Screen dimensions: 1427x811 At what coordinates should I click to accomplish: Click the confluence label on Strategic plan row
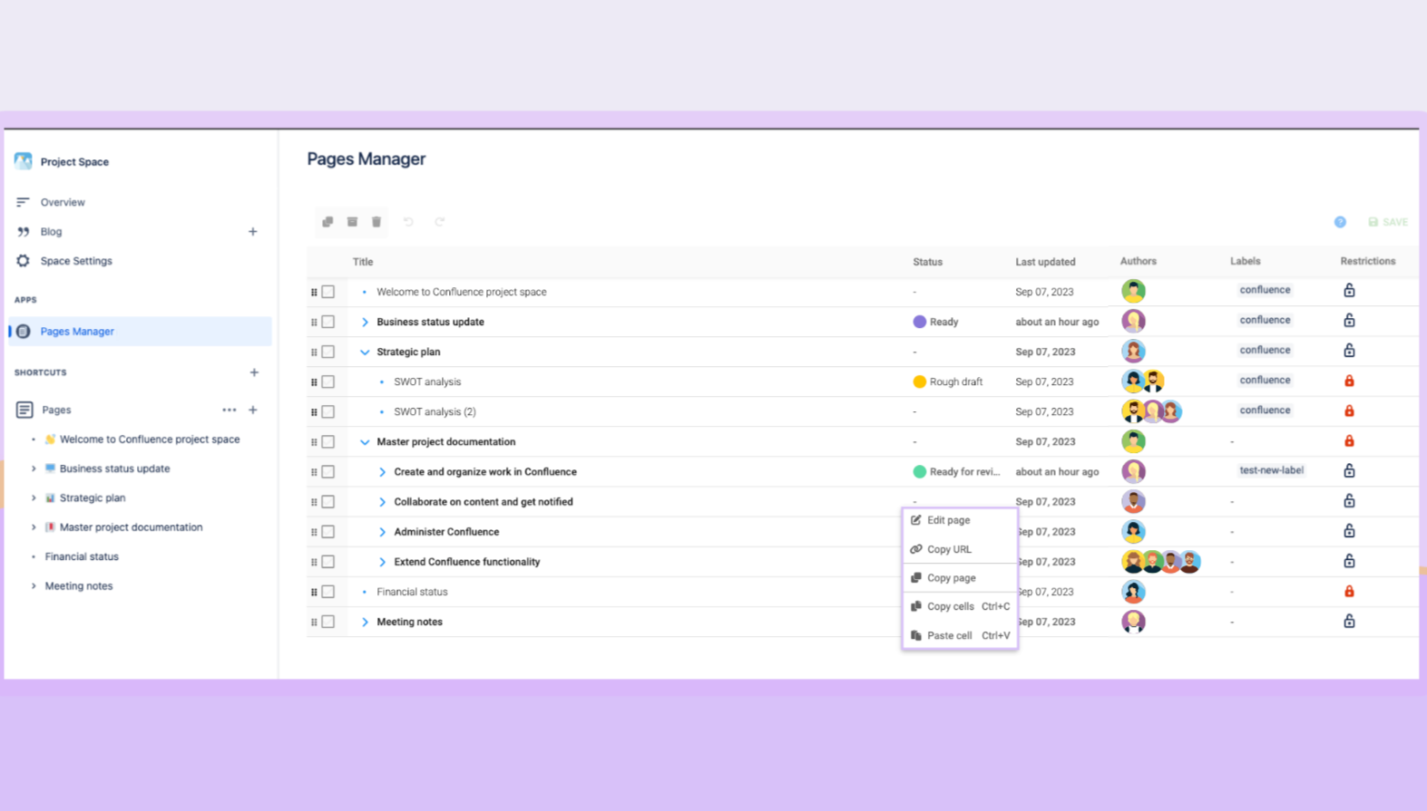tap(1265, 350)
